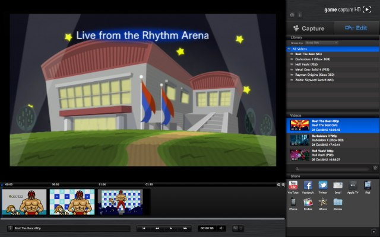Click the video search field
Viewport: 380px width, 237px height.
[332, 168]
